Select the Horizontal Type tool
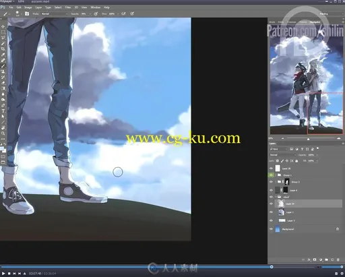The image size is (345, 277). coord(3,111)
